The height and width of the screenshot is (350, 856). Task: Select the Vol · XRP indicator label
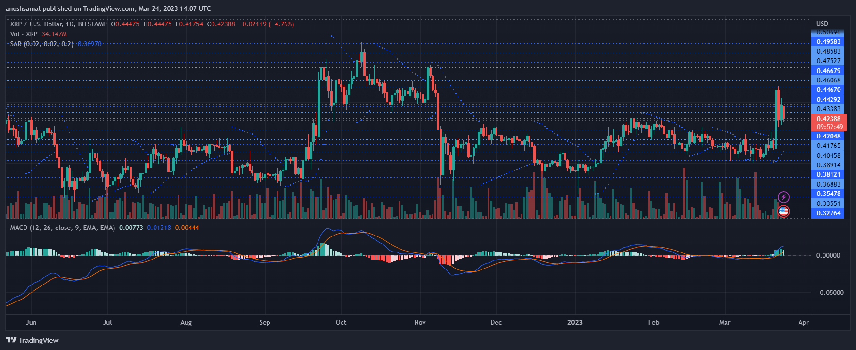[24, 34]
